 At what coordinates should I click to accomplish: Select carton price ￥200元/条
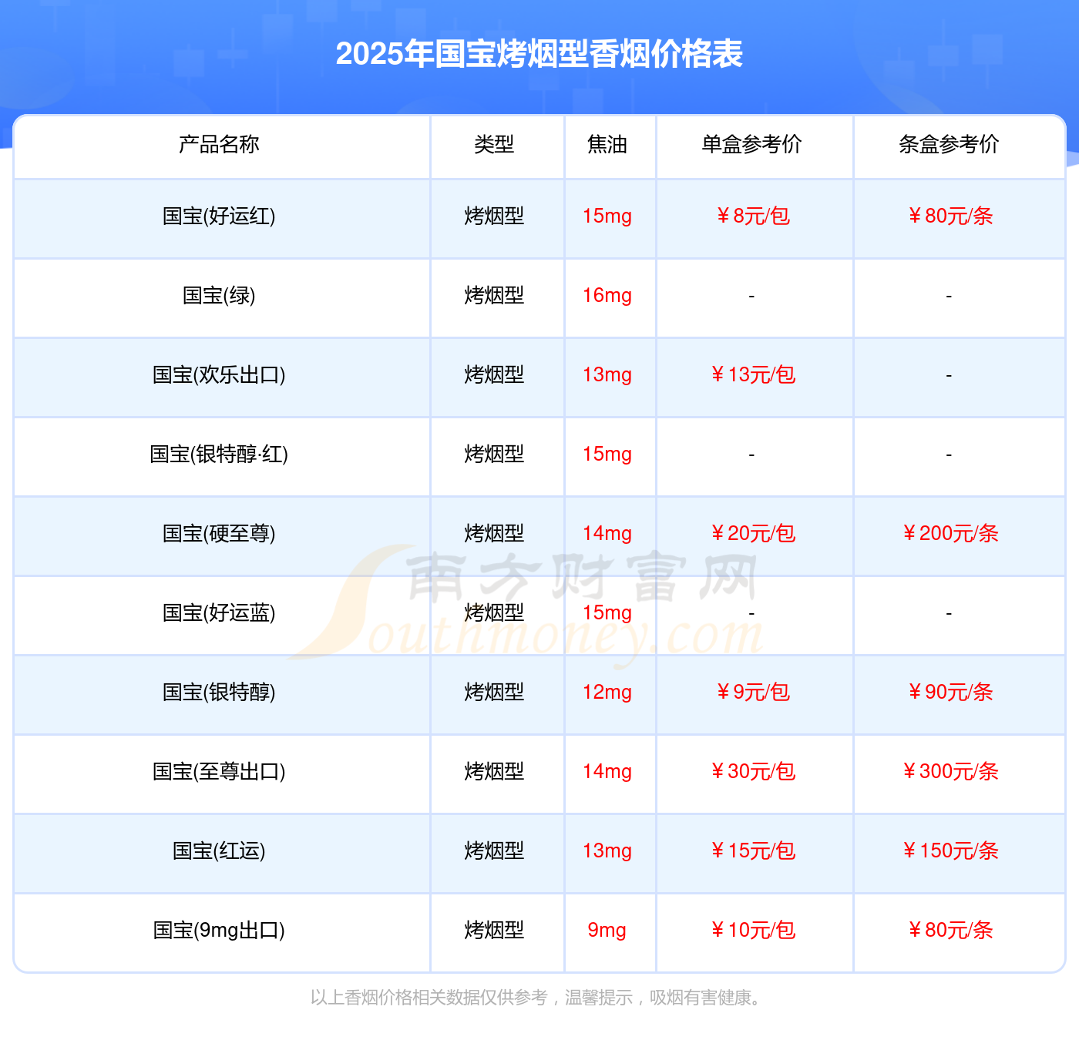point(950,534)
